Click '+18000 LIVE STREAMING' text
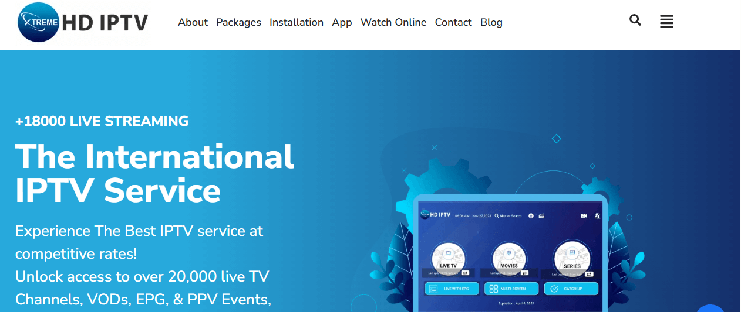 pyautogui.click(x=102, y=121)
